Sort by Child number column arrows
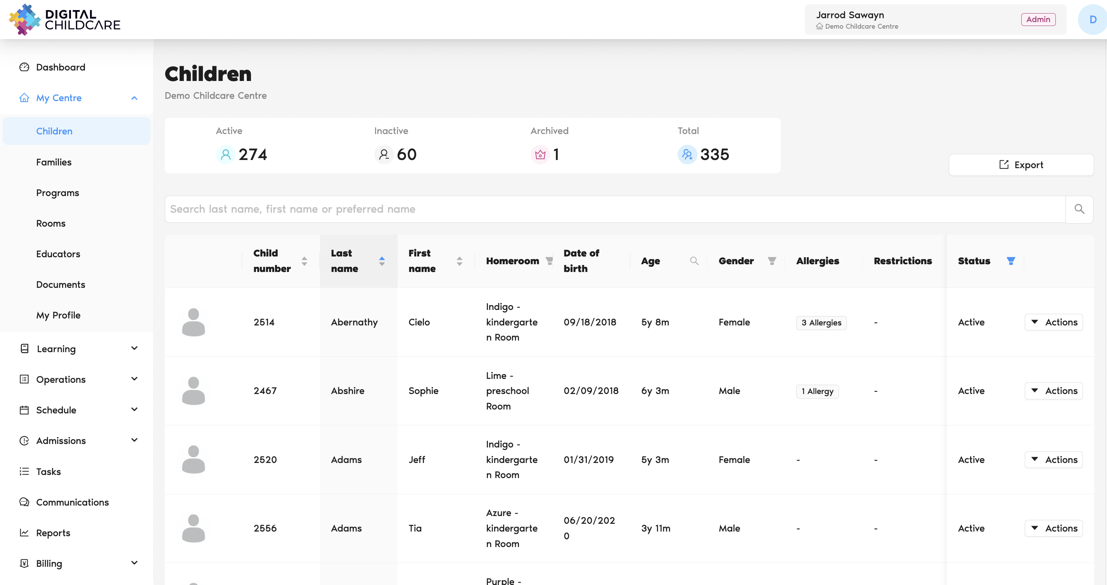This screenshot has width=1107, height=585. pos(304,260)
